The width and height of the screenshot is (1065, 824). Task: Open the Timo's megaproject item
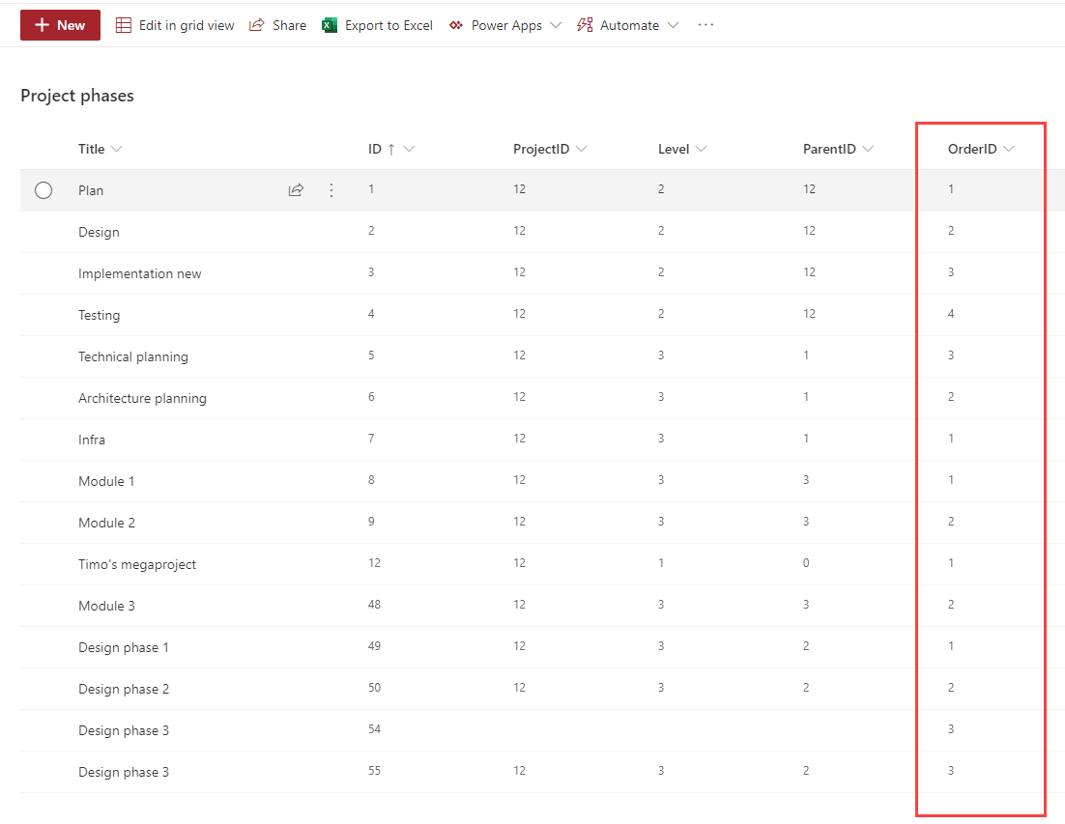(137, 564)
